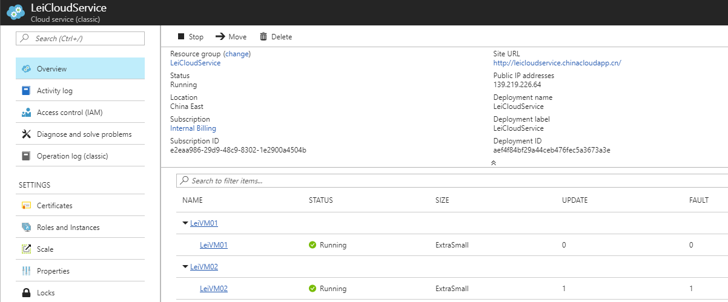Open the LeiVM01 role group link
This screenshot has width=728, height=302.
click(x=204, y=223)
